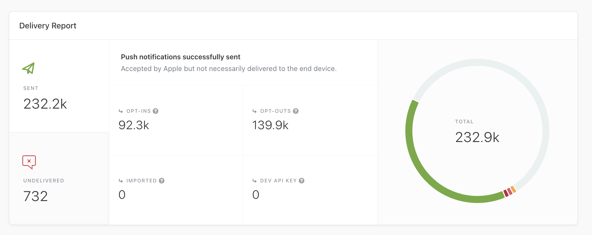Select the orange segment of the donut chart
Image resolution: width=592 pixels, height=235 pixels.
coord(513,190)
